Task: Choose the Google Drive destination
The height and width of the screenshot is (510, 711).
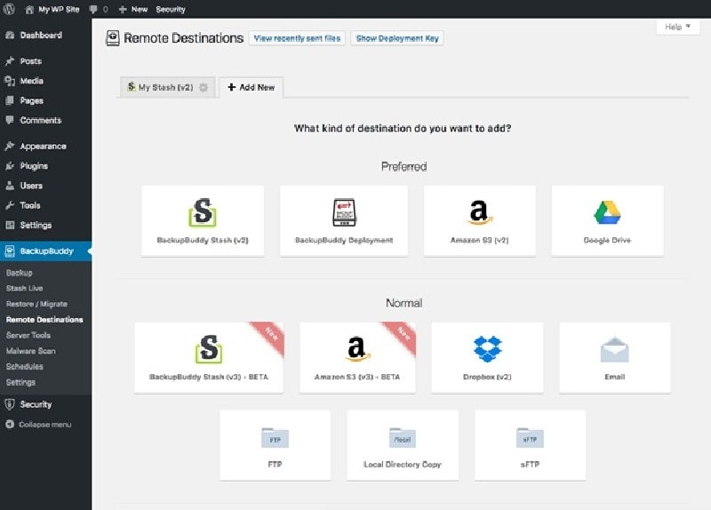Action: tap(608, 221)
